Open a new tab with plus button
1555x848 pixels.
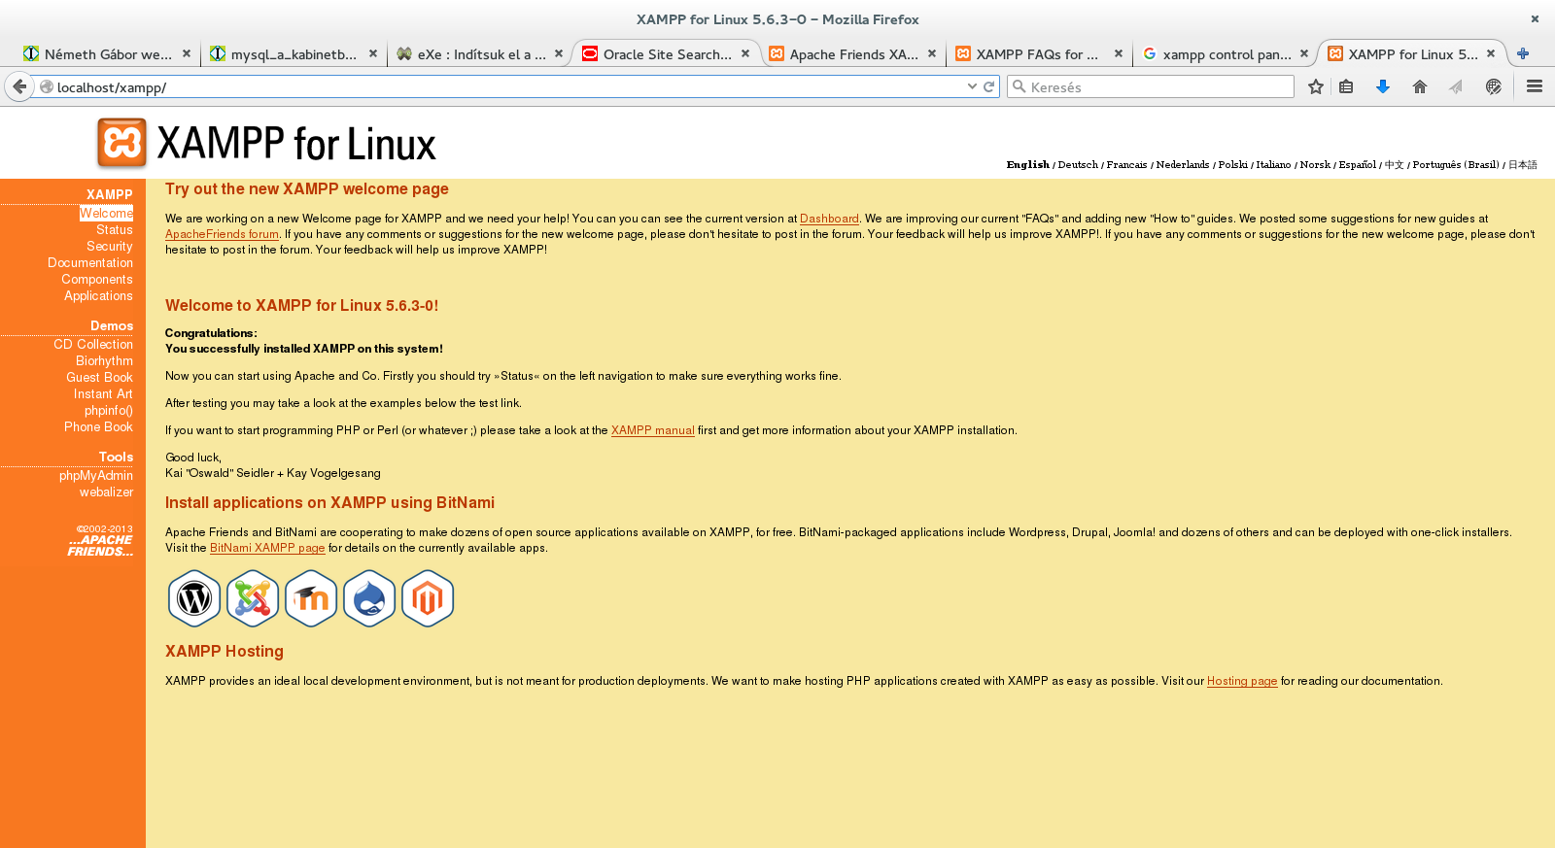tap(1523, 54)
